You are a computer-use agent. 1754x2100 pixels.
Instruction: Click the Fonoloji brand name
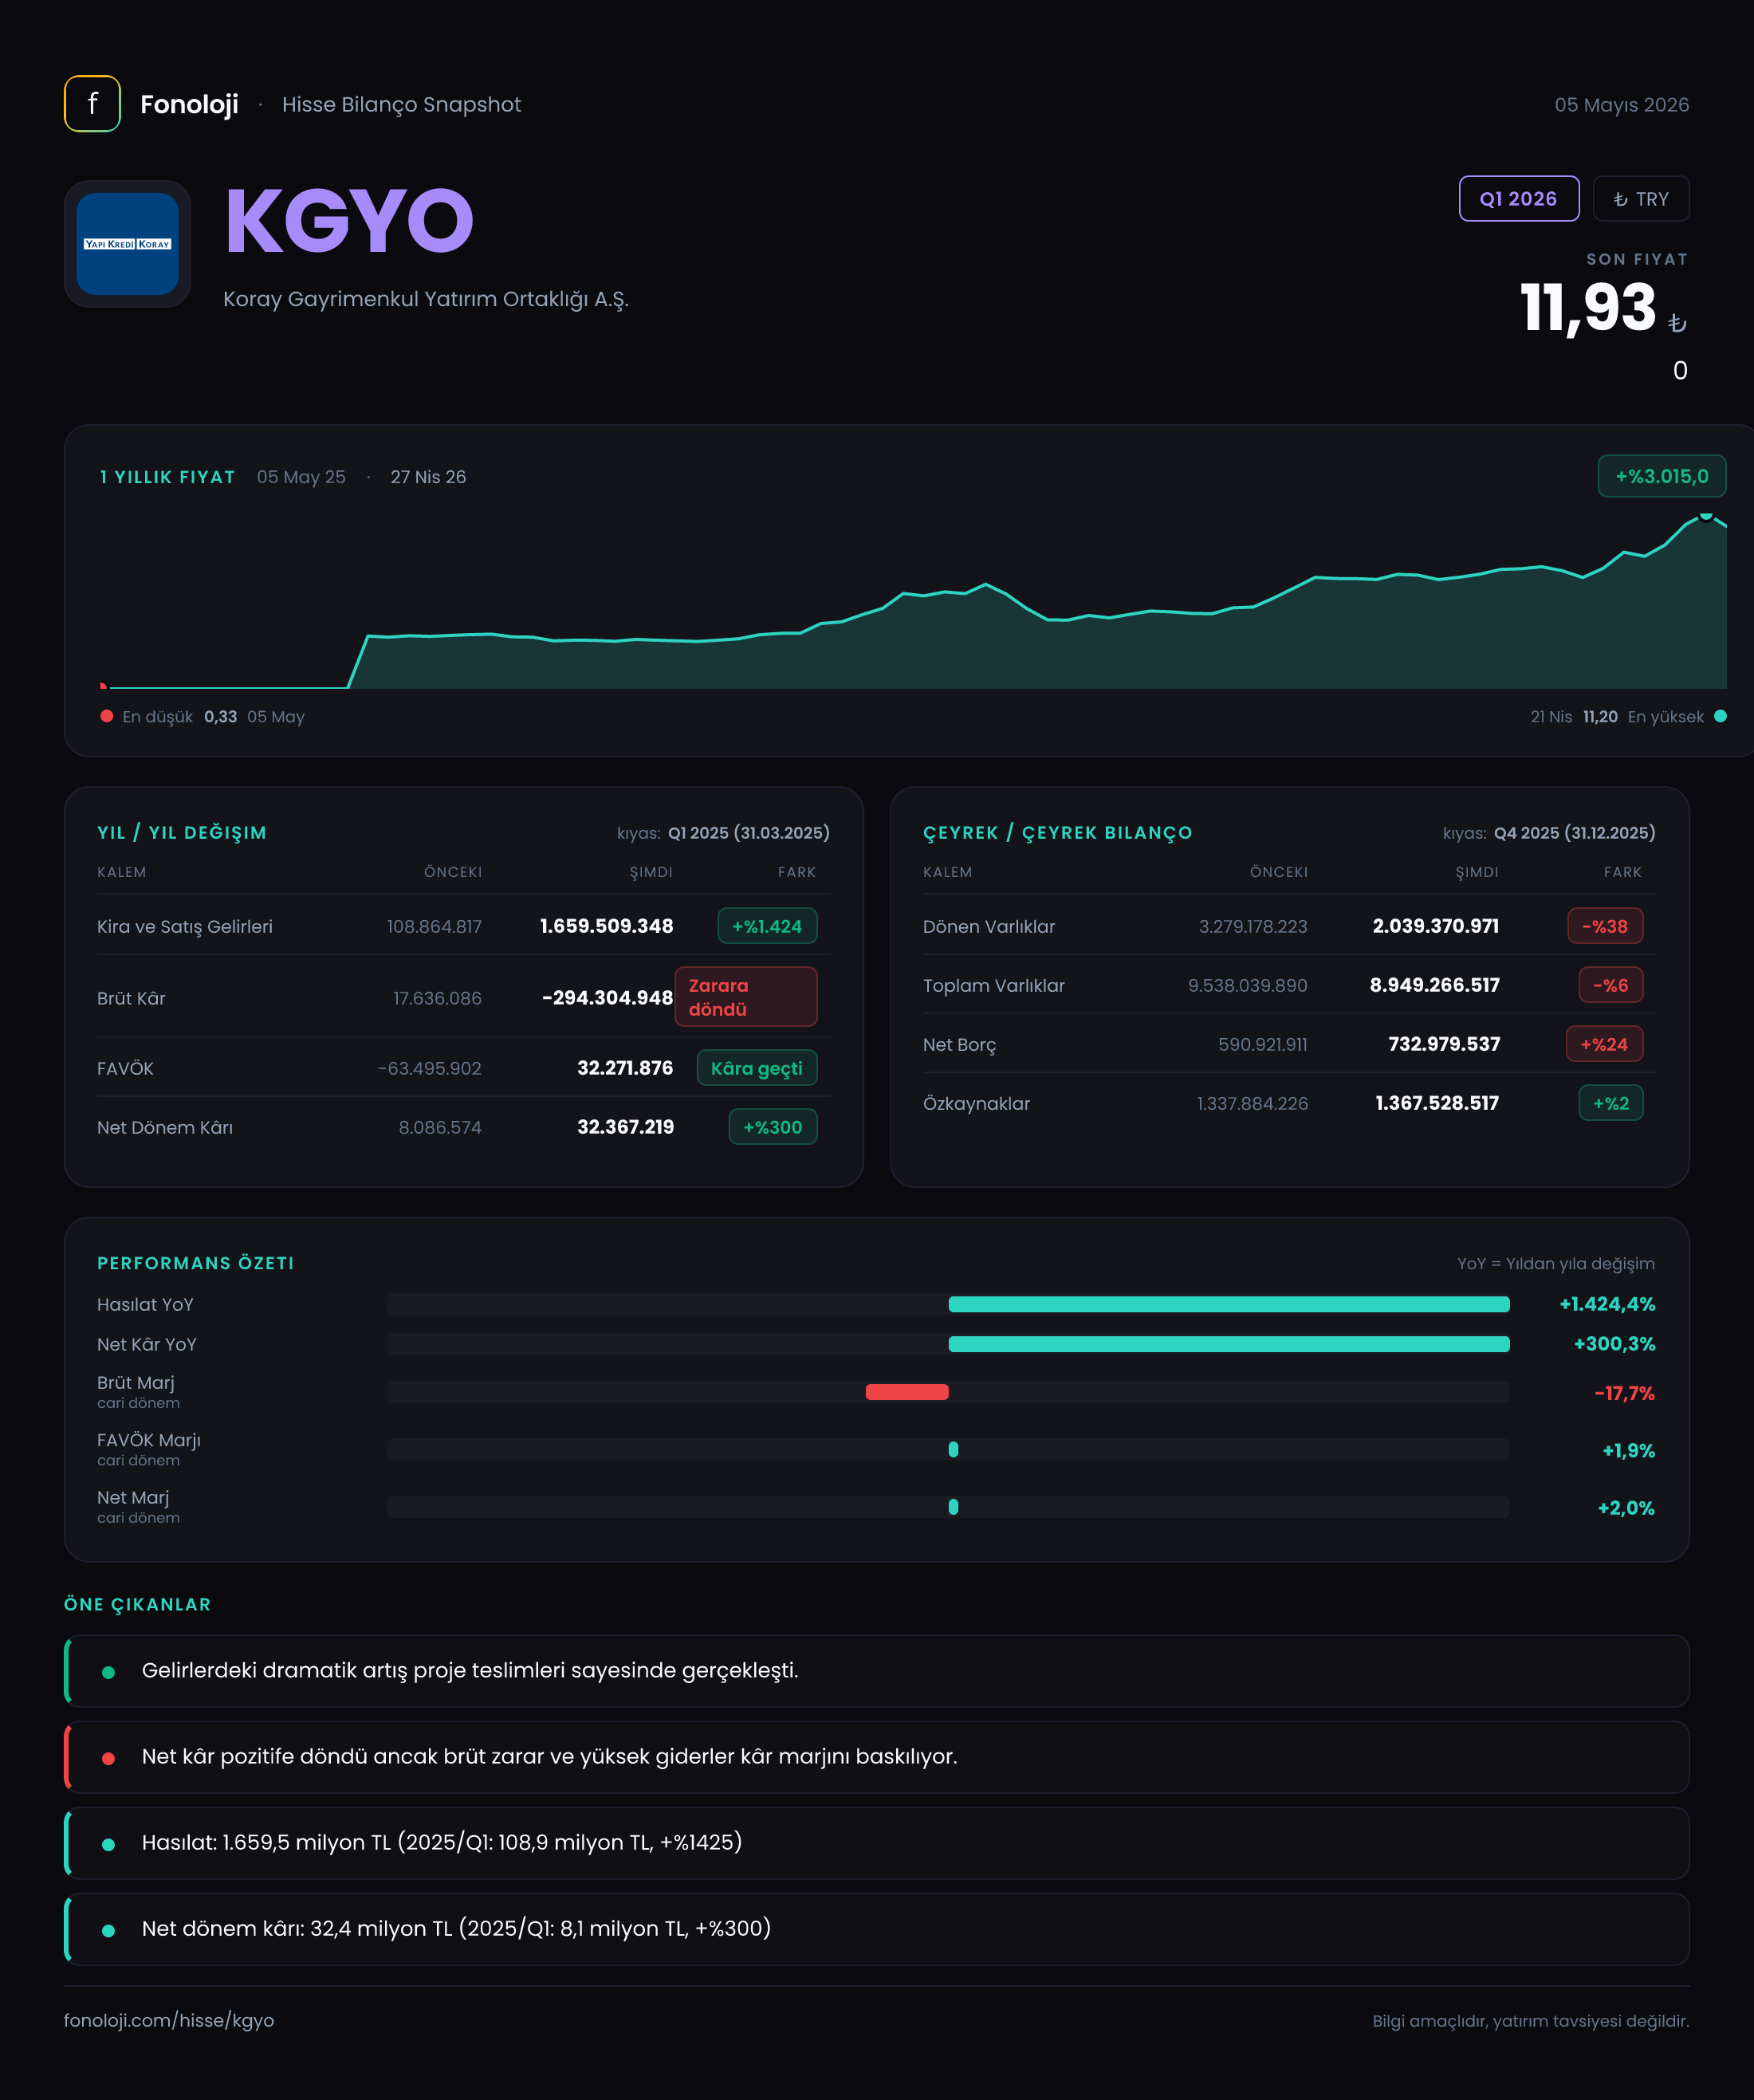point(189,104)
